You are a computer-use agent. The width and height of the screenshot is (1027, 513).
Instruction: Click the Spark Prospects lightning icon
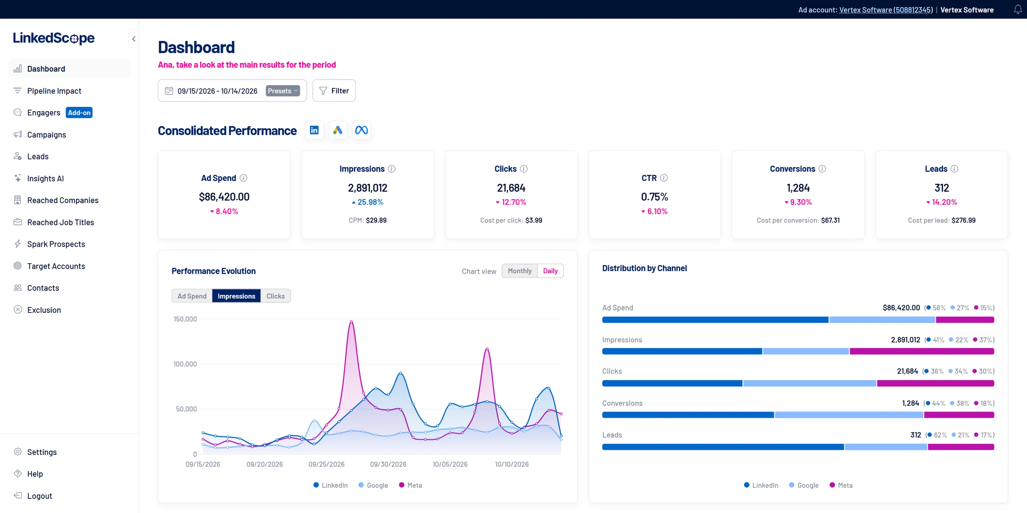pyautogui.click(x=18, y=244)
